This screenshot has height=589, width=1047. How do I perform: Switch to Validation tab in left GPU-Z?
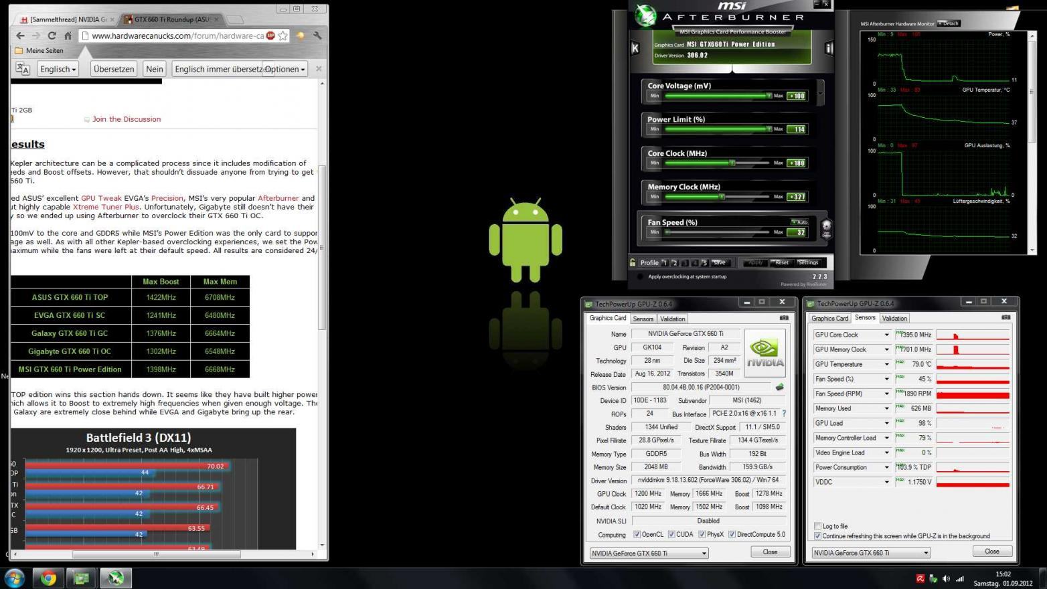672,319
